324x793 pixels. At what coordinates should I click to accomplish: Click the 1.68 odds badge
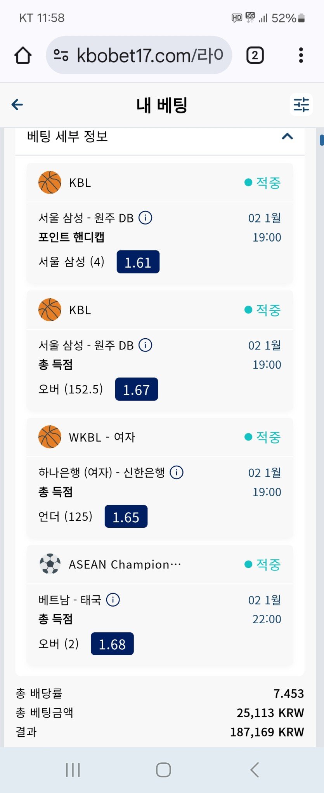pos(112,644)
